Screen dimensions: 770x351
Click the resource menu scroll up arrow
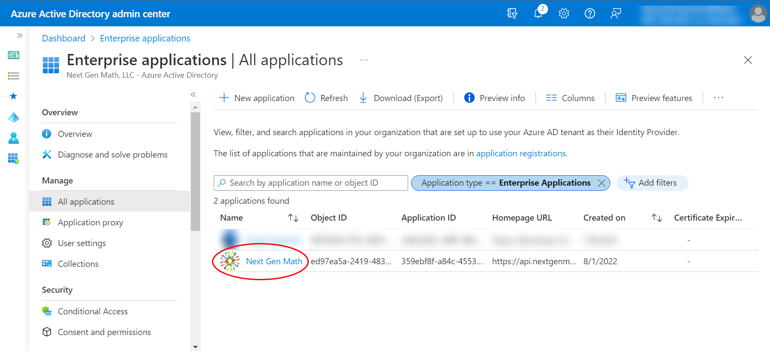[x=195, y=107]
